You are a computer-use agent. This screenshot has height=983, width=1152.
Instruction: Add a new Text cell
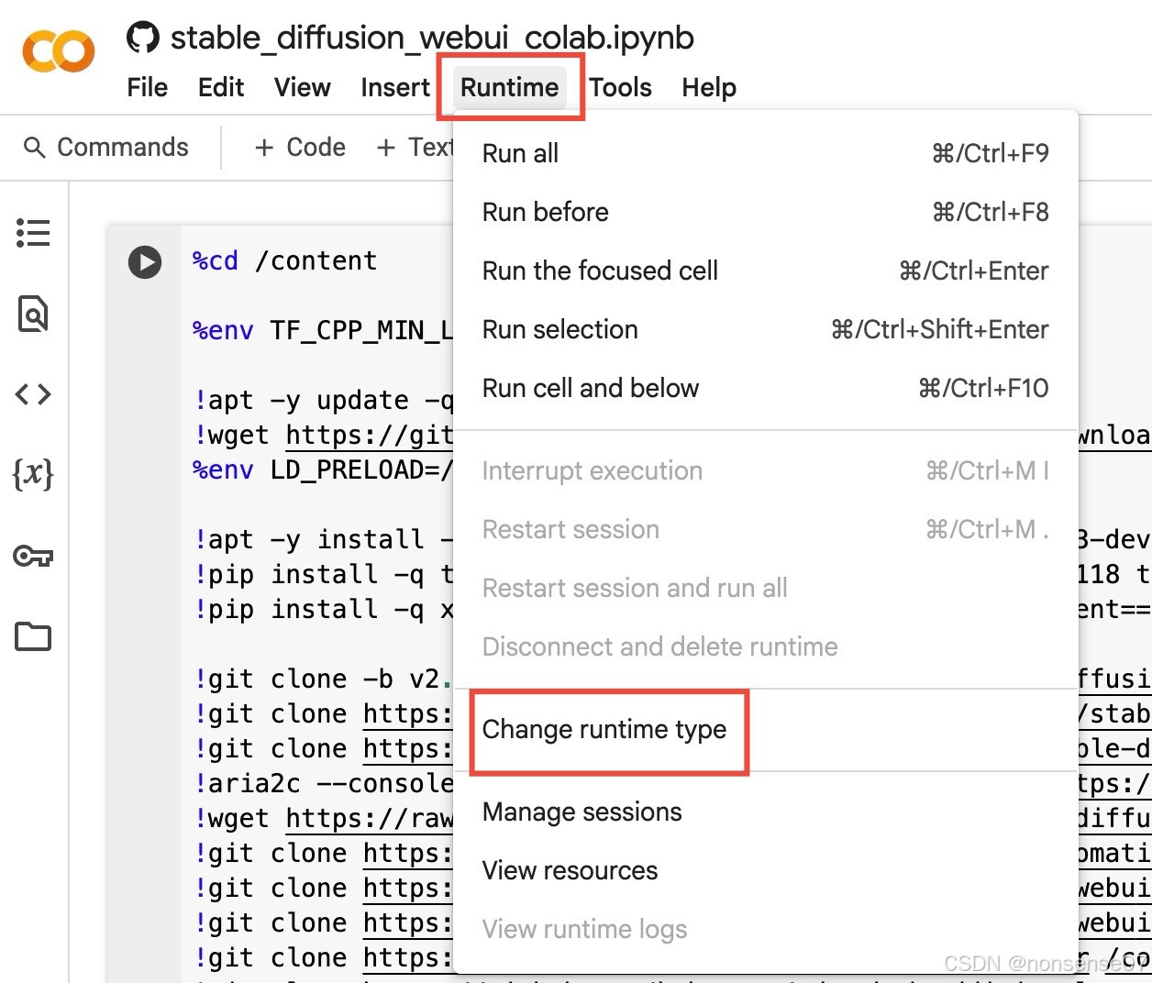(415, 148)
